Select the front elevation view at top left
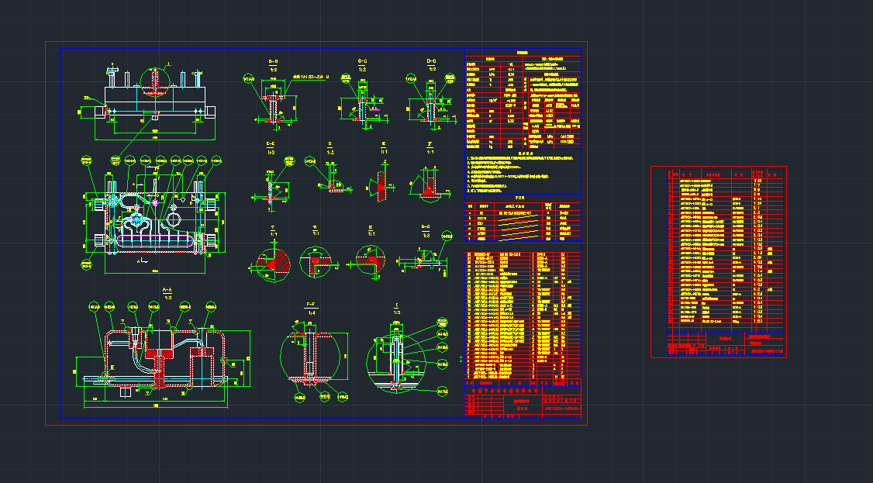 [x=154, y=101]
